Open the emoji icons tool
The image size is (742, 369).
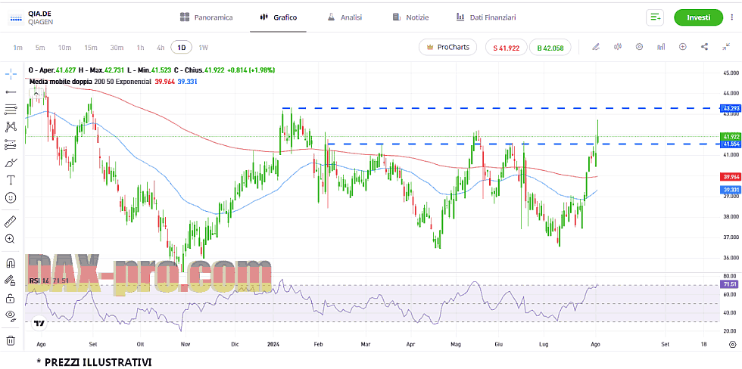[11, 197]
